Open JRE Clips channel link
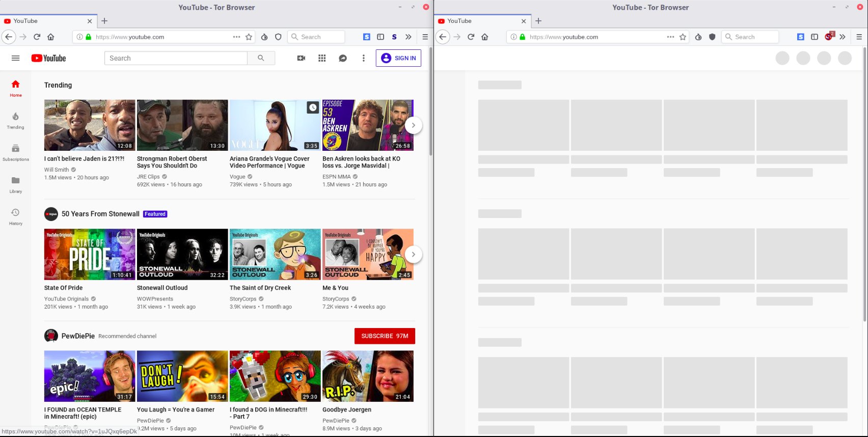868x437 pixels. click(148, 177)
